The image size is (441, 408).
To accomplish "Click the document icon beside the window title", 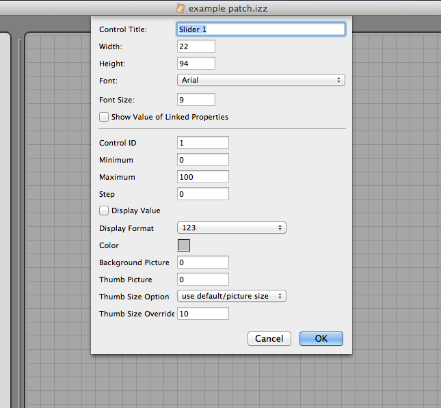I will (181, 8).
